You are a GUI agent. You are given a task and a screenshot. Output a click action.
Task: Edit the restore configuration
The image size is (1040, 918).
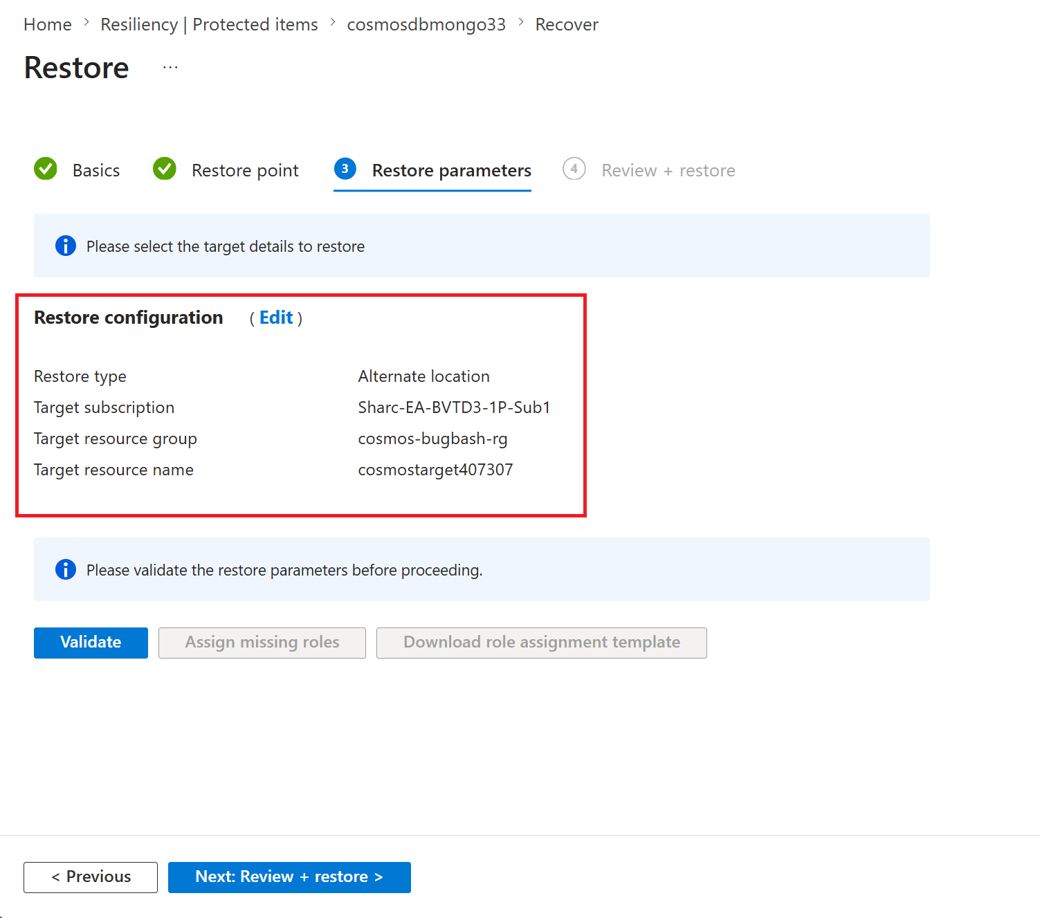coord(276,318)
